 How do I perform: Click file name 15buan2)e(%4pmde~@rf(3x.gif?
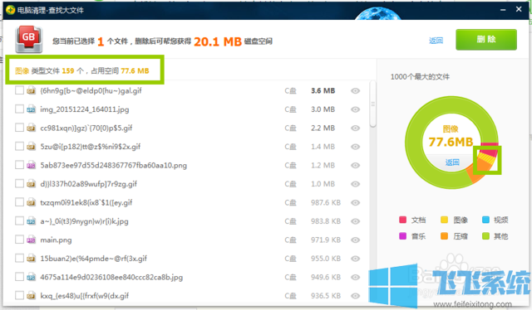(x=94, y=259)
